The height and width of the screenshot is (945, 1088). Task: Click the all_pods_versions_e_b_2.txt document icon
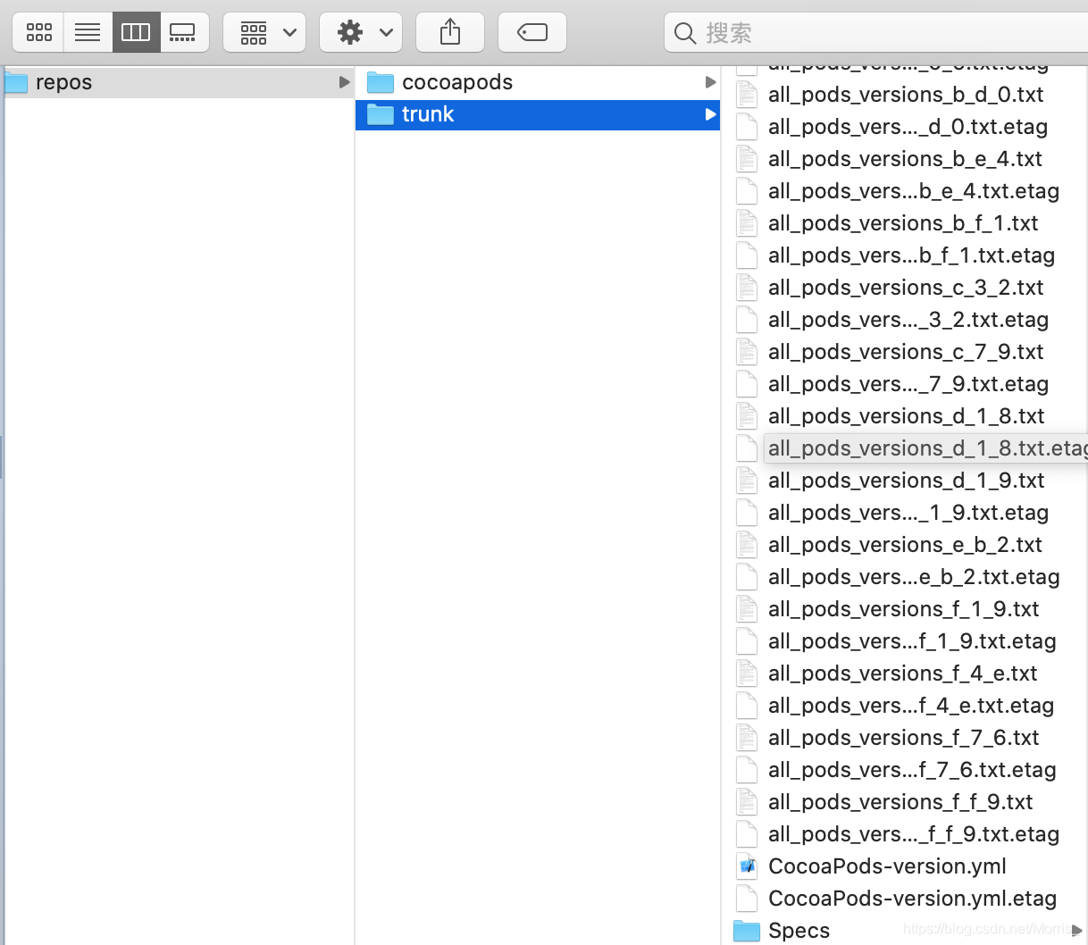[747, 545]
